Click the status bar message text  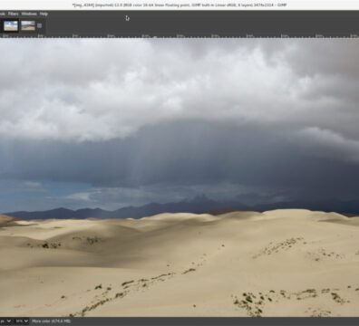tap(51, 321)
